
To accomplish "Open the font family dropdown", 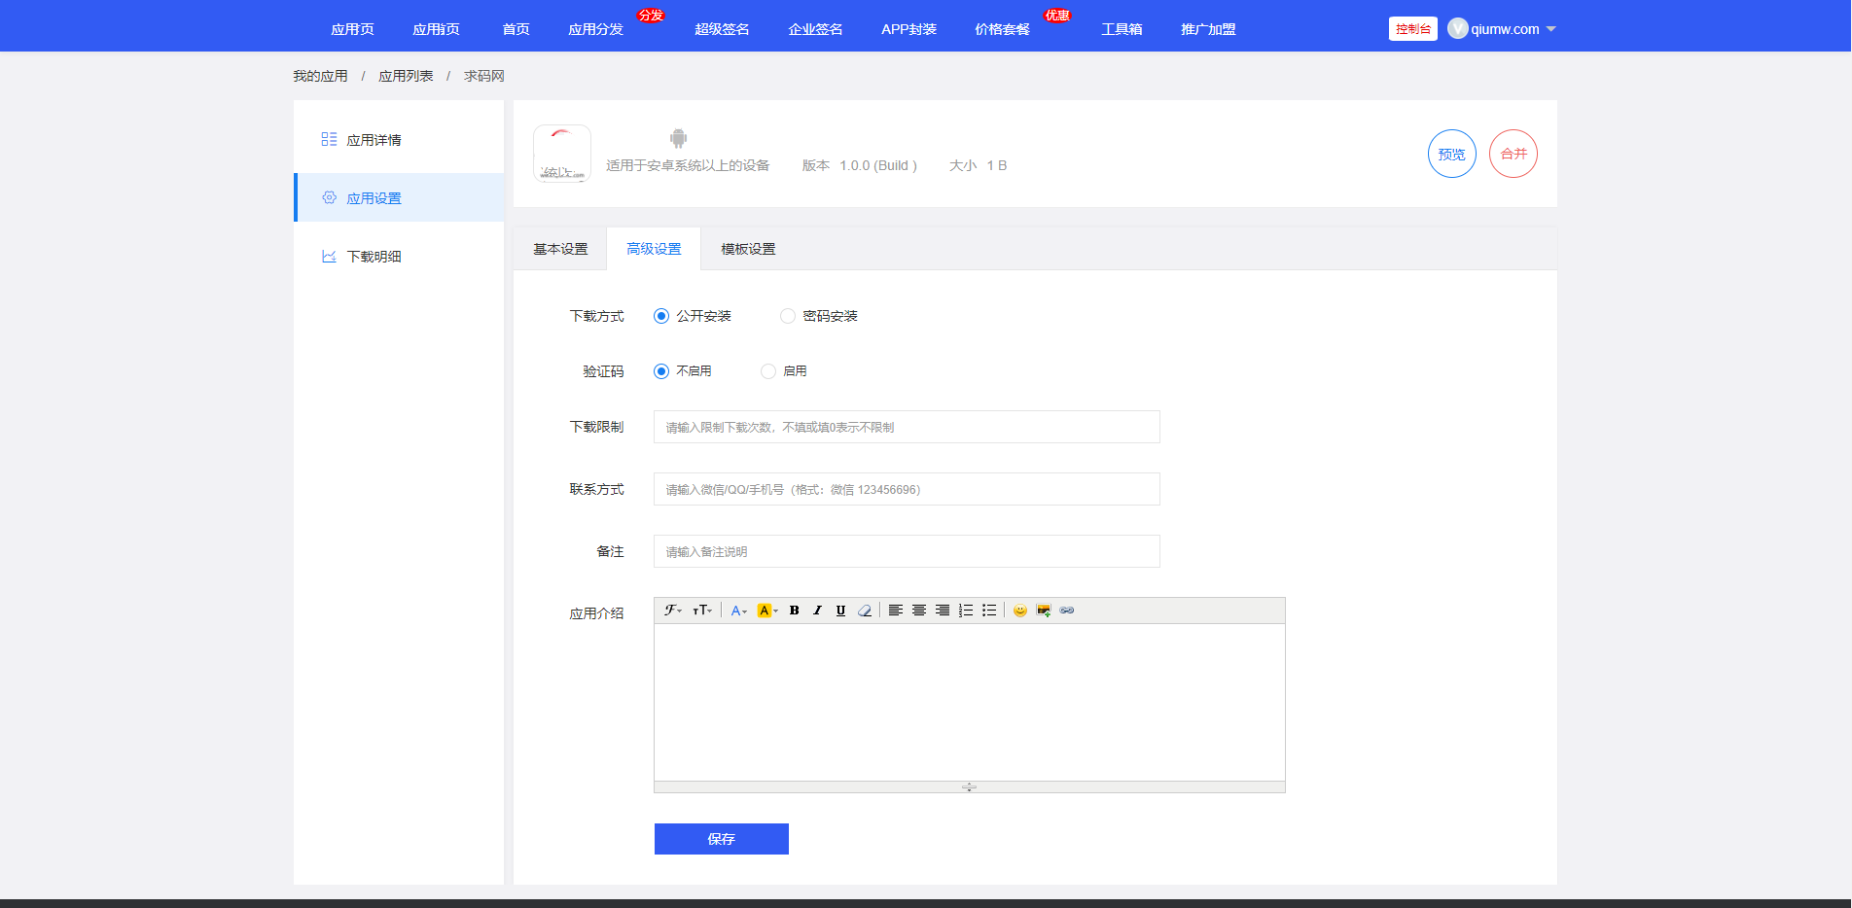I will [672, 611].
